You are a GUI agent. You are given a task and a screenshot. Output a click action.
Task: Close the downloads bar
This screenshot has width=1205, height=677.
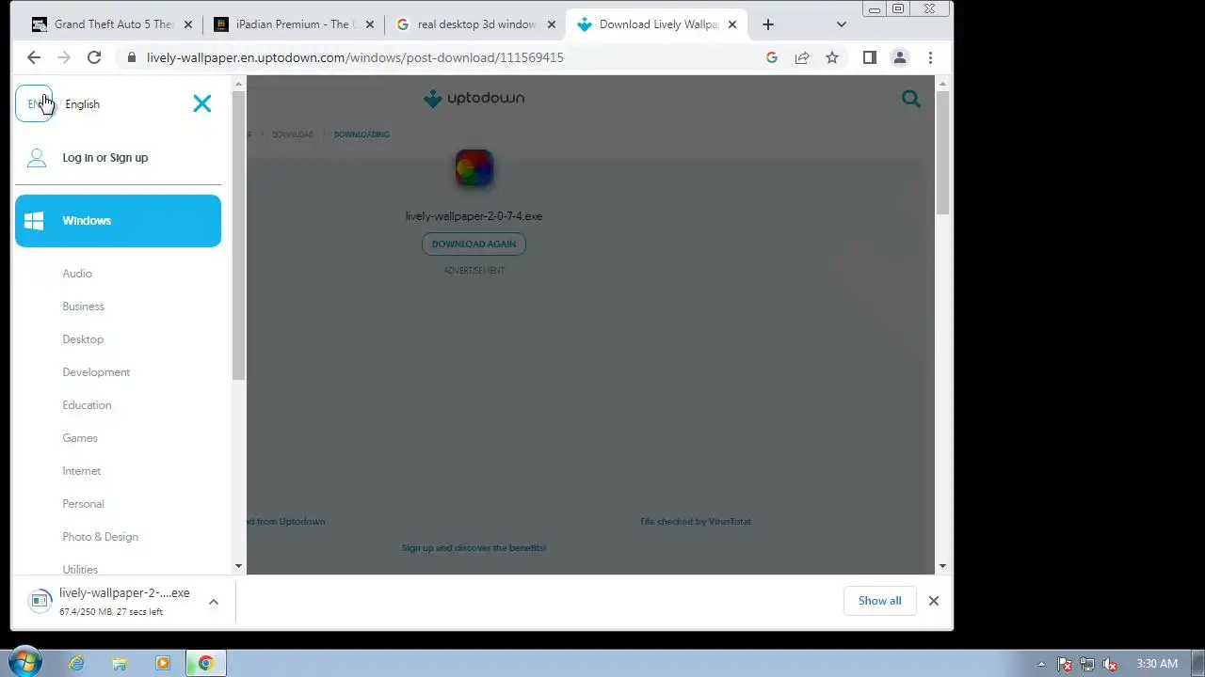pyautogui.click(x=934, y=601)
